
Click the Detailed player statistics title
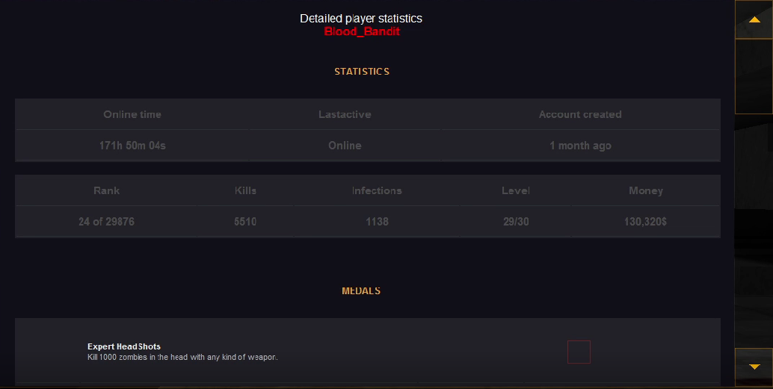tap(361, 18)
